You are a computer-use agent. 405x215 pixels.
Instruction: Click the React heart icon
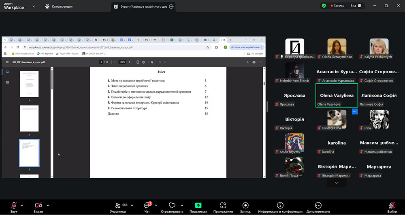pos(172,206)
